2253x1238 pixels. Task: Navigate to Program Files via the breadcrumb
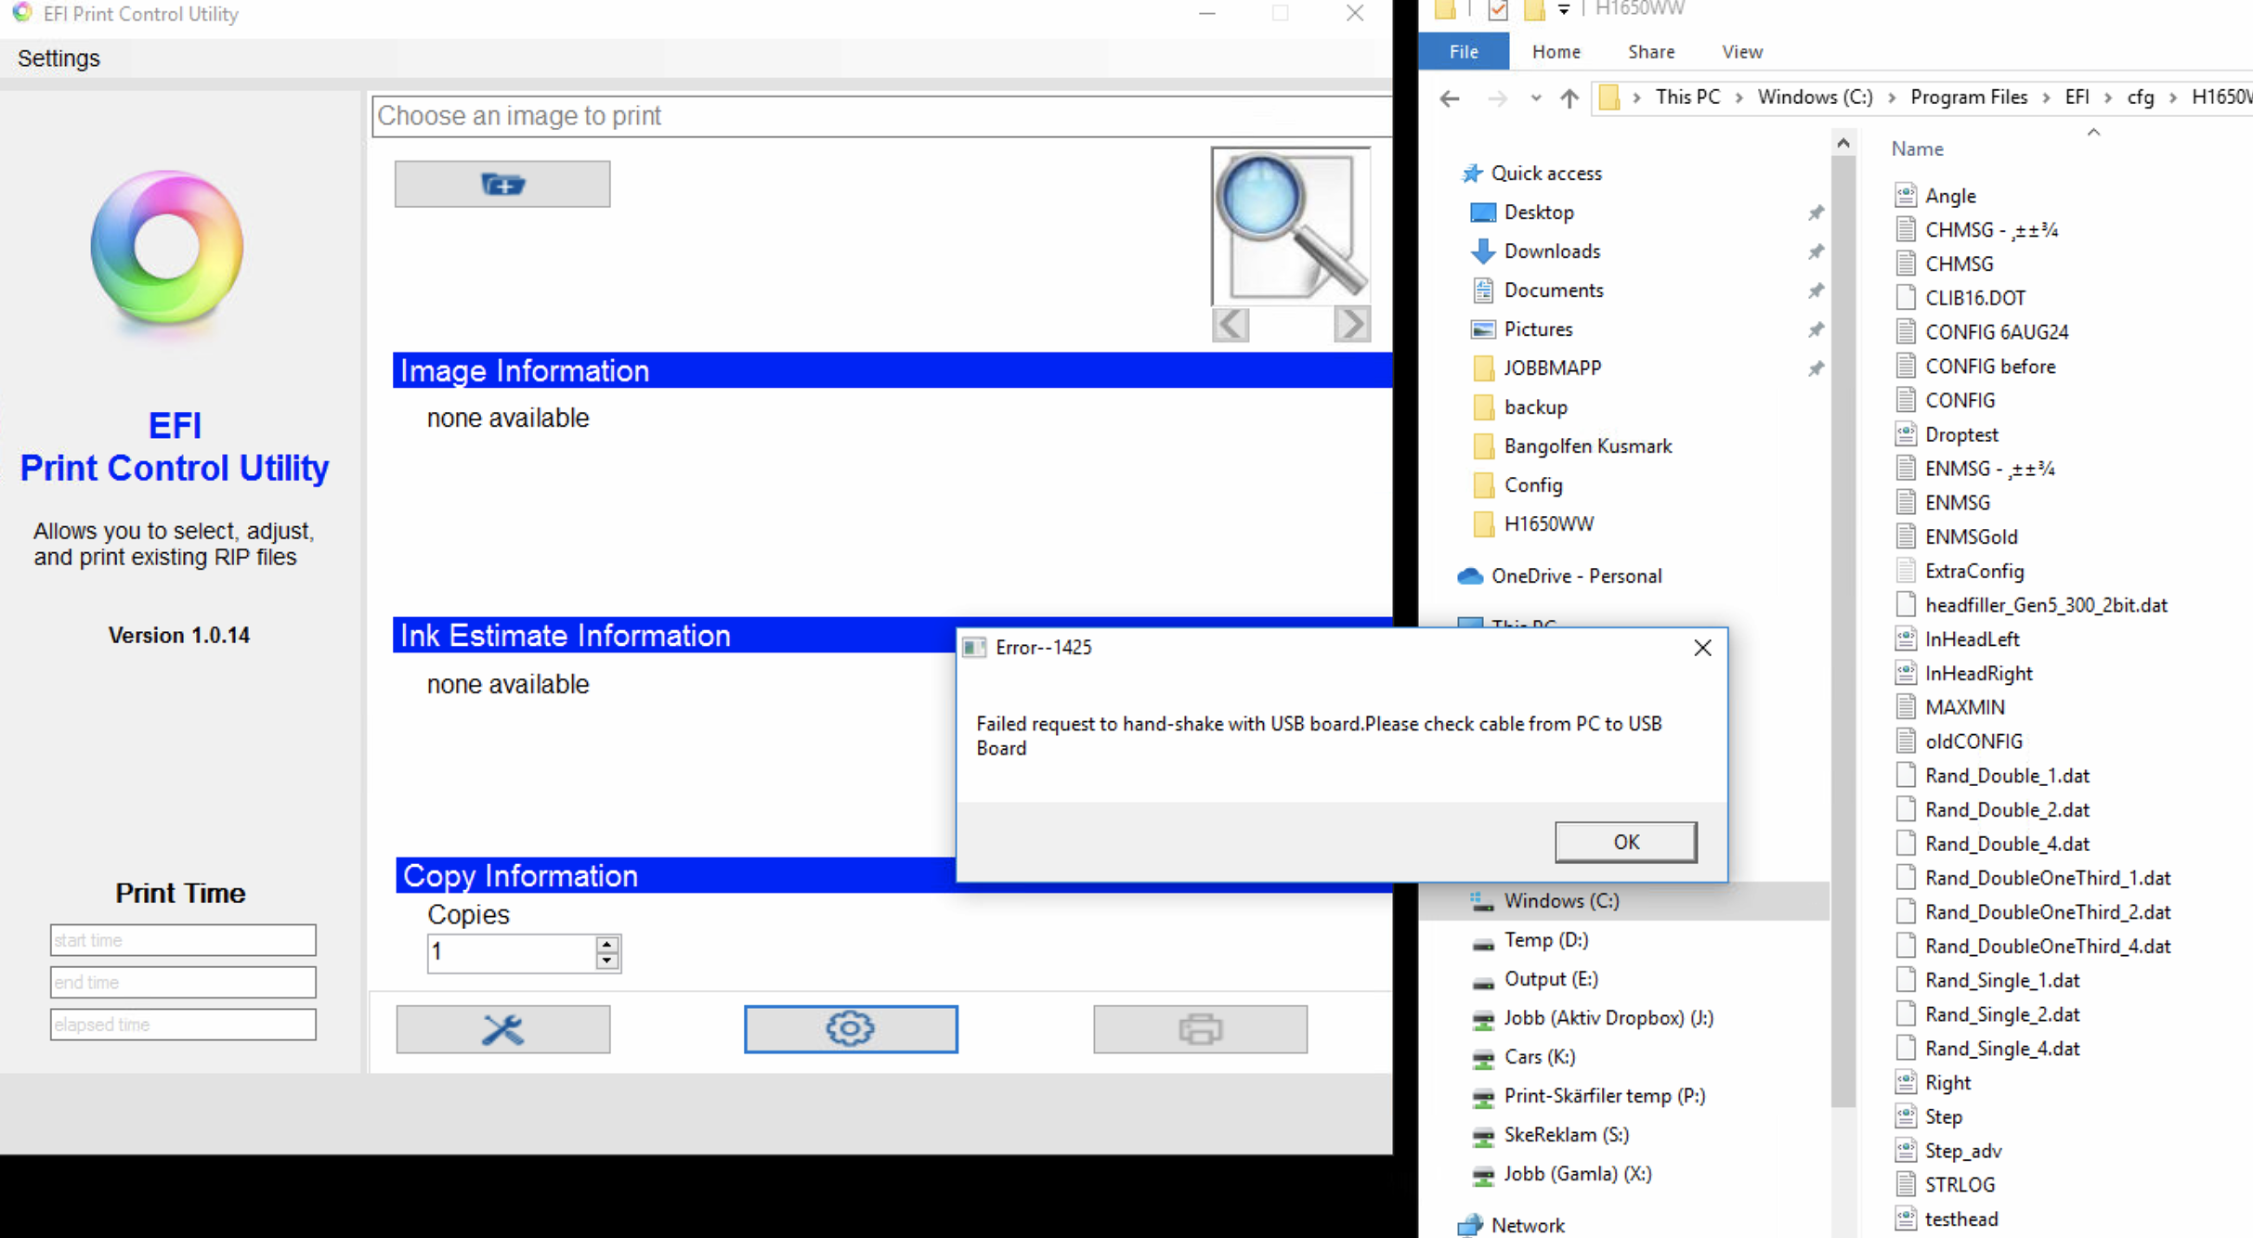click(1968, 97)
